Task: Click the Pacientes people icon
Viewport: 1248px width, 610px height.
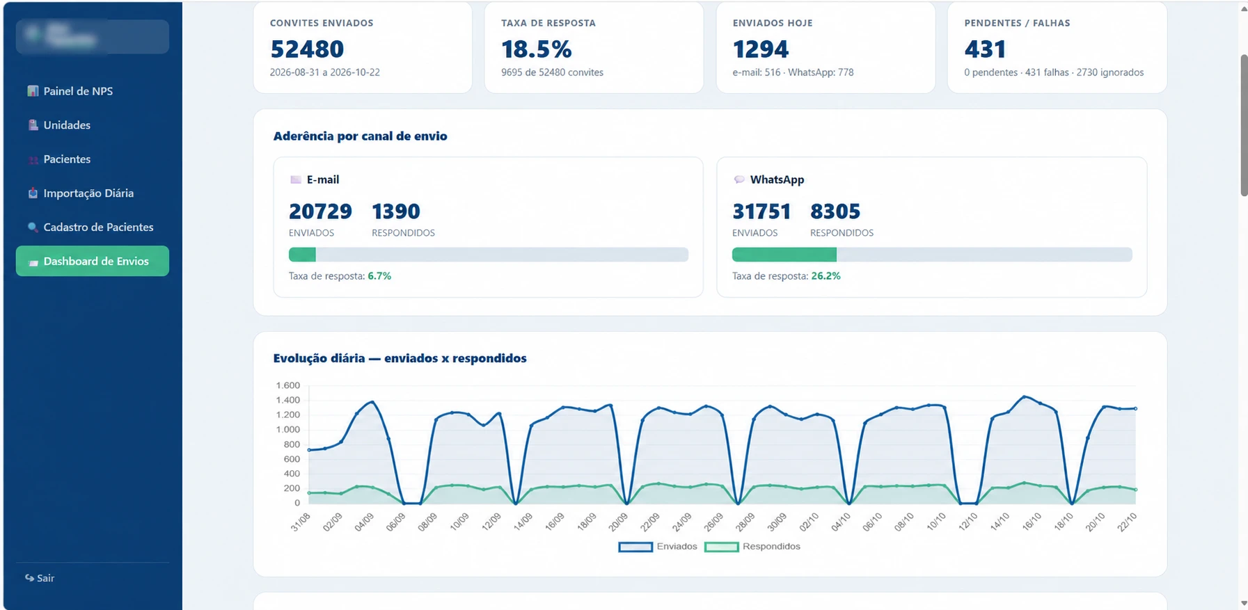Action: [33, 159]
